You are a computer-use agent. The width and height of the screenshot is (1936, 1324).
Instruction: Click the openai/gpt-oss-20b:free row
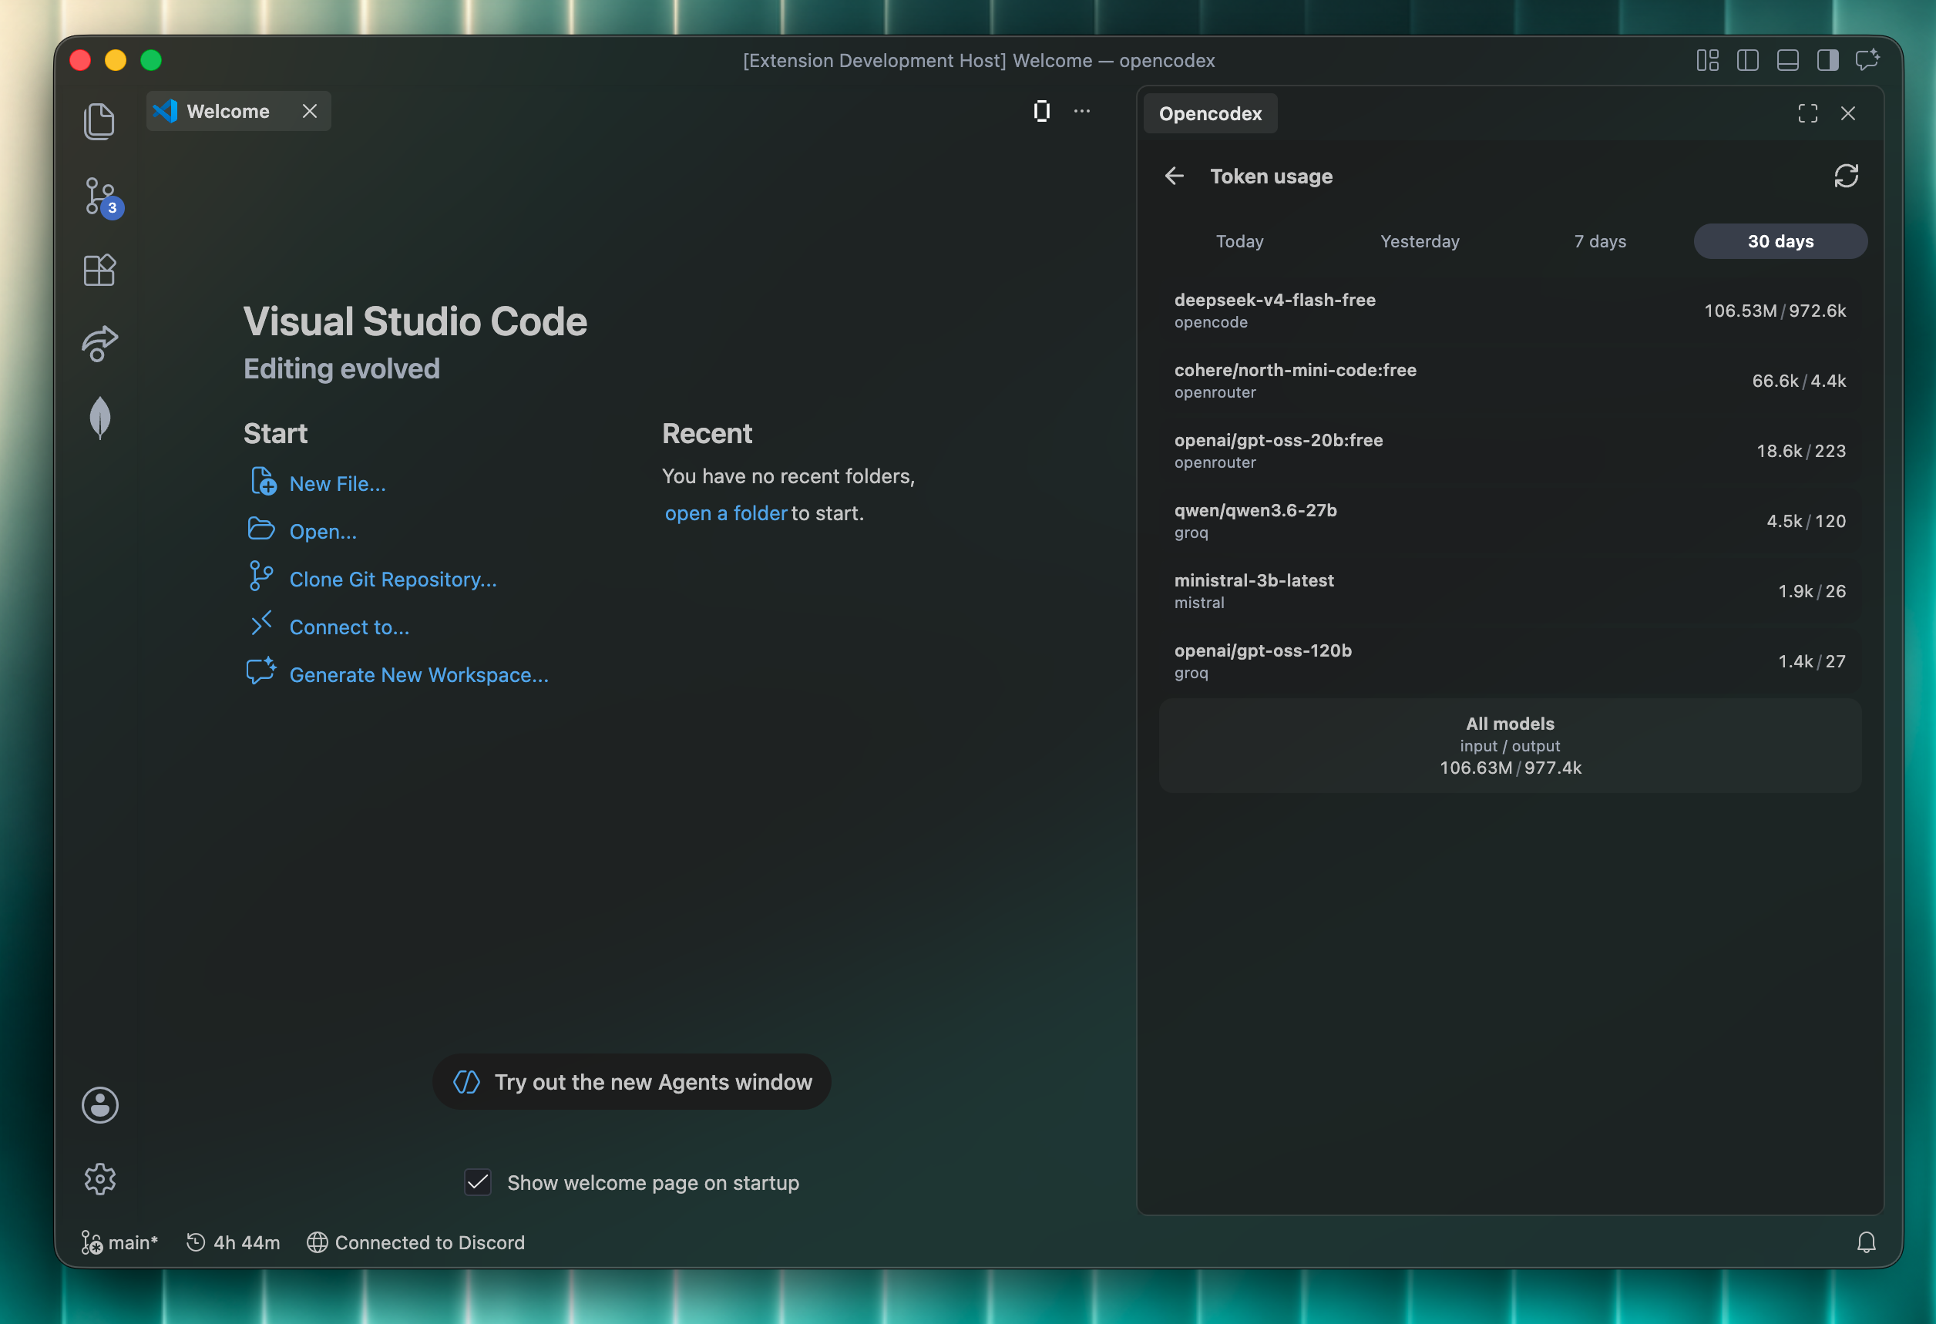pos(1510,451)
